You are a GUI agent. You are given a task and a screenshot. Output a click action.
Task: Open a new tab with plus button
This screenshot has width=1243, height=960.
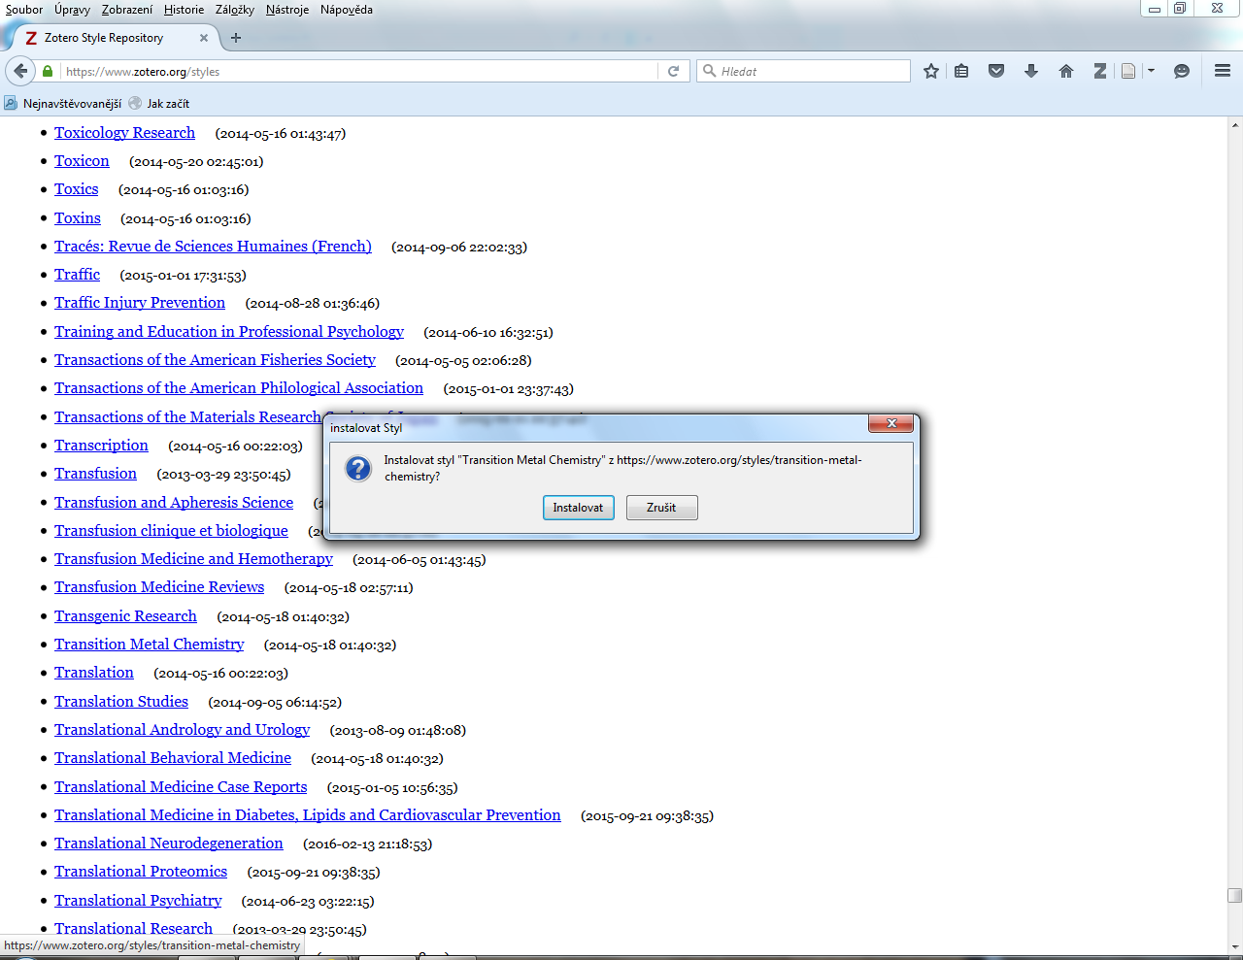(x=236, y=38)
